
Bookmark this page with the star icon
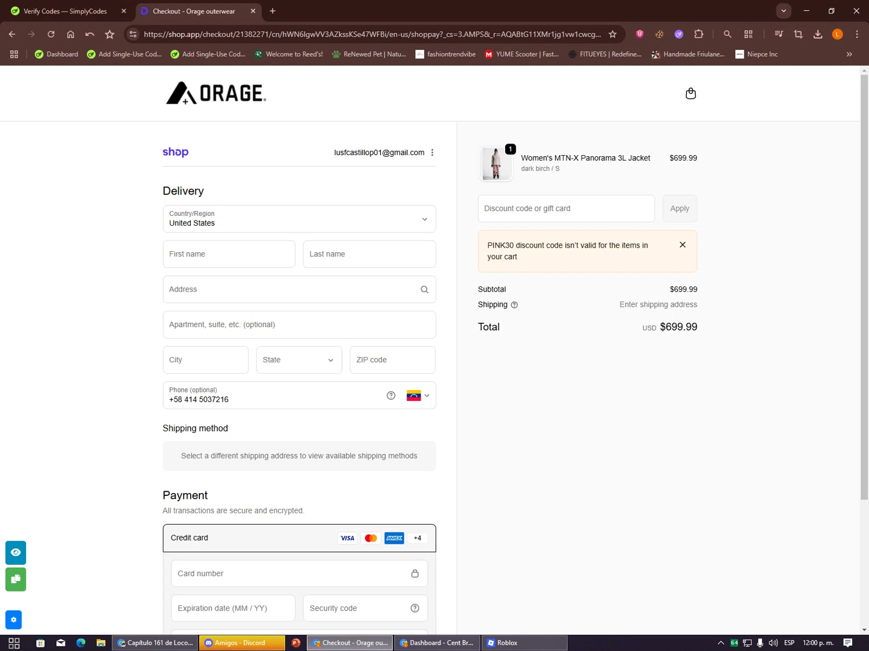612,34
